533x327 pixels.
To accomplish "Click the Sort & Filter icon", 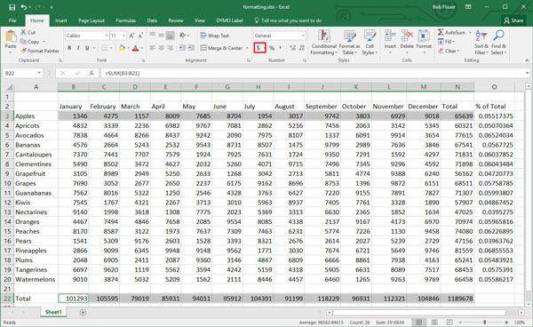I will point(481,42).
